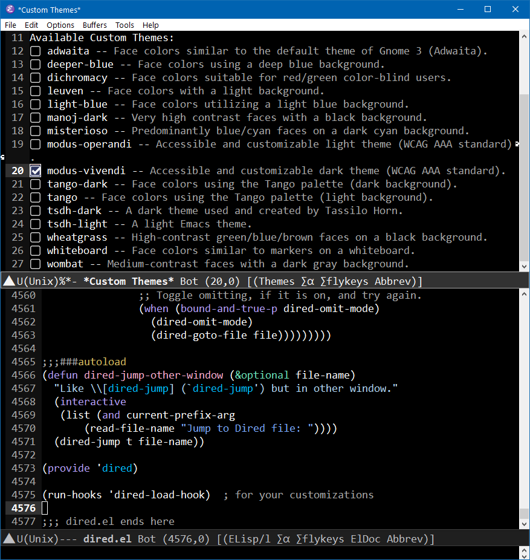
Task: Click '(run-hooks 'dired-load-hook)' expression
Action: pyautogui.click(x=126, y=495)
